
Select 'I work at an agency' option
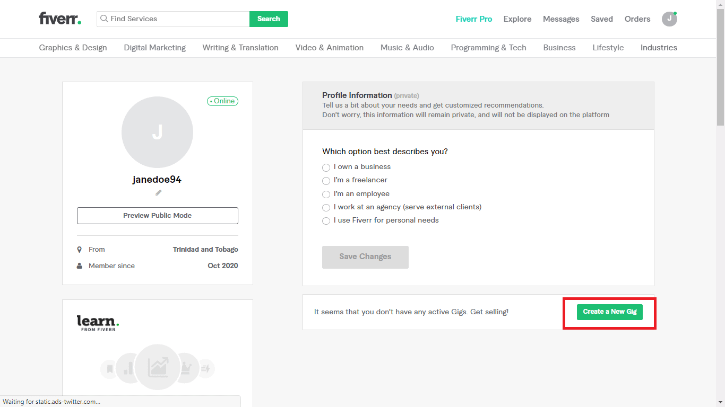point(326,208)
